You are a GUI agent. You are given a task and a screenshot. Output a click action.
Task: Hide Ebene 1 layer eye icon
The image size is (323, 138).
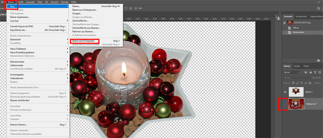pyautogui.click(x=285, y=92)
